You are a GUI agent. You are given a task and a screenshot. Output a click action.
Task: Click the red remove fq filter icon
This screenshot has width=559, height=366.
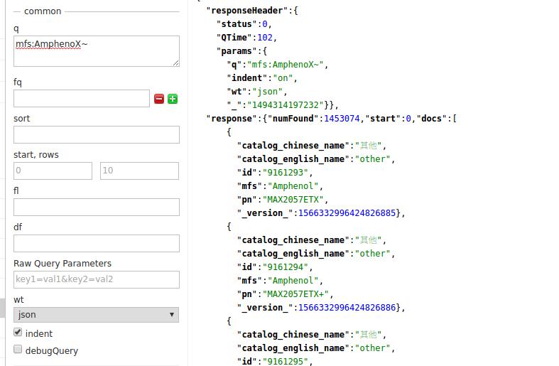click(x=159, y=99)
